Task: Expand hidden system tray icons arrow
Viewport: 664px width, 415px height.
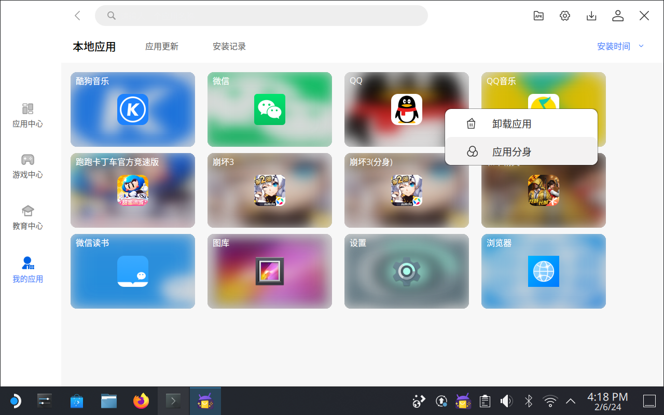Action: click(571, 401)
